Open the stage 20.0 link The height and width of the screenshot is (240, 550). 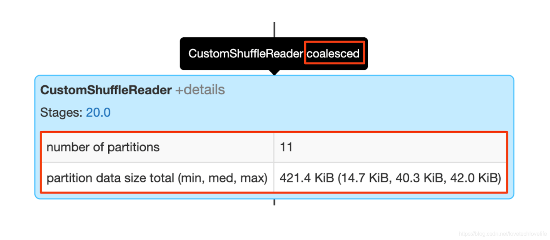click(x=98, y=113)
